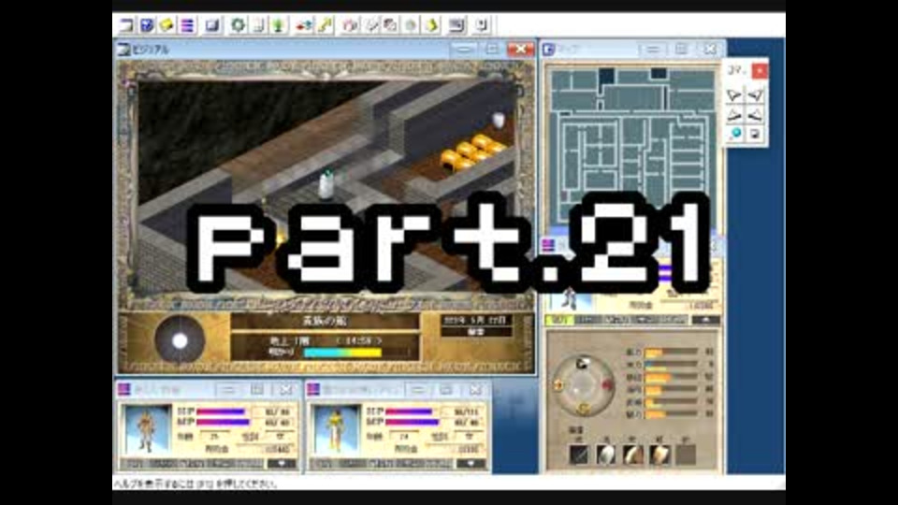Click the upper-right arrow in the command palette

(755, 95)
